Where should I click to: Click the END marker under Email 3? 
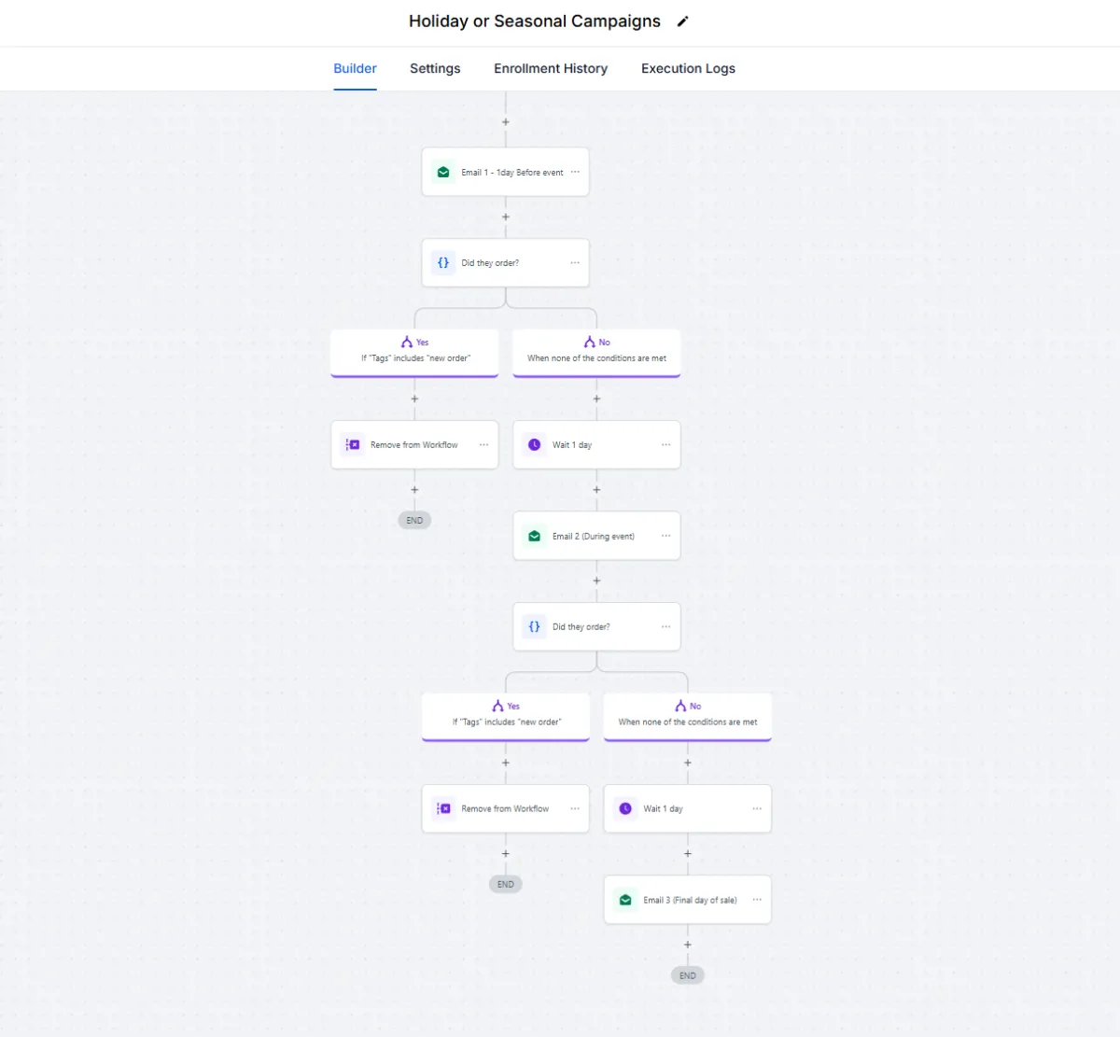(x=688, y=975)
